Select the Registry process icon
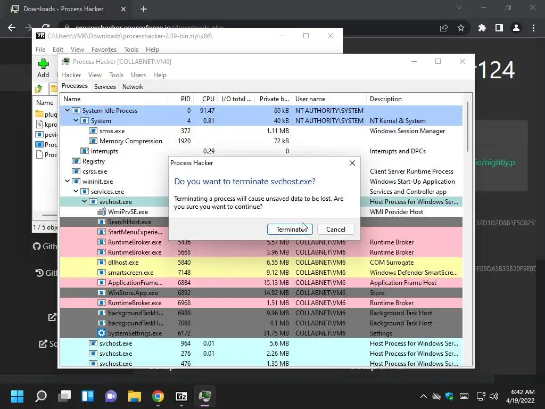 pyautogui.click(x=76, y=161)
